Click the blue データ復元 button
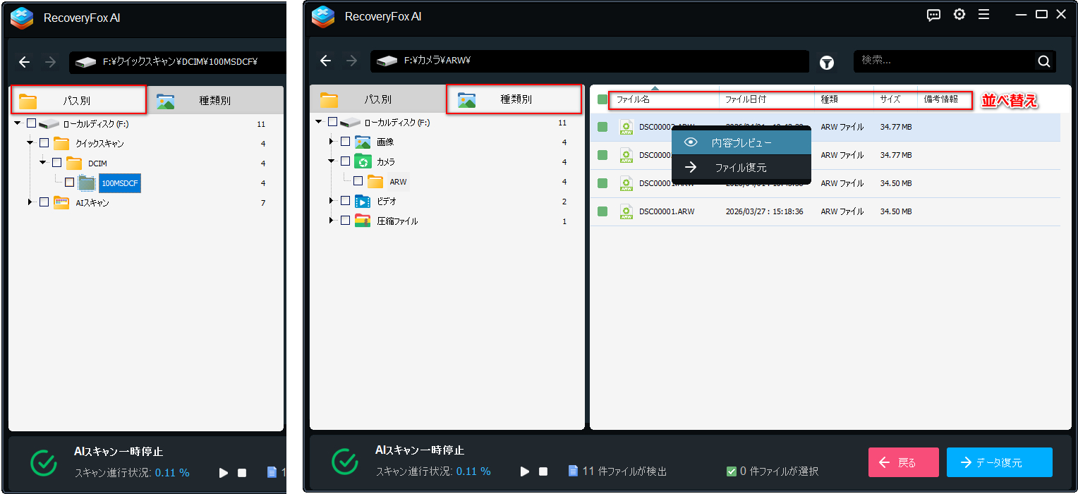This screenshot has height=494, width=1078. (999, 462)
